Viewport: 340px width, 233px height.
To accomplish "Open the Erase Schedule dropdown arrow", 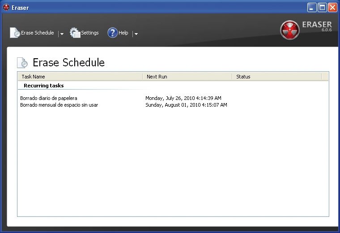I will pos(62,34).
